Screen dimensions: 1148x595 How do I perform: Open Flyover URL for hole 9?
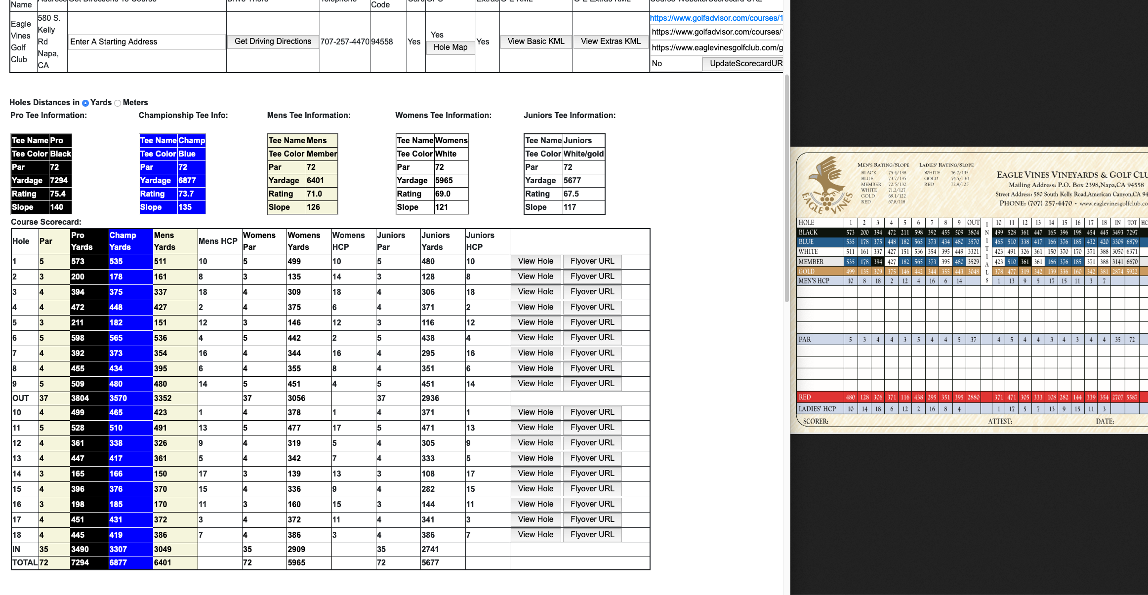coord(592,384)
